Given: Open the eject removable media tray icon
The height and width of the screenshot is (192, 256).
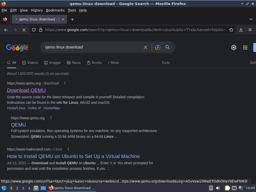Looking at the screenshot, I should click(x=211, y=188).
